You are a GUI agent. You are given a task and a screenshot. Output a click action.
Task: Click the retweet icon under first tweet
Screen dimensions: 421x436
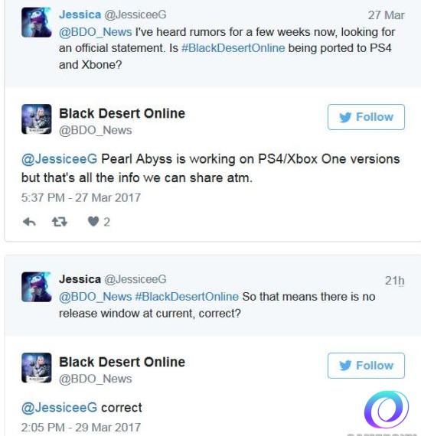coord(60,222)
